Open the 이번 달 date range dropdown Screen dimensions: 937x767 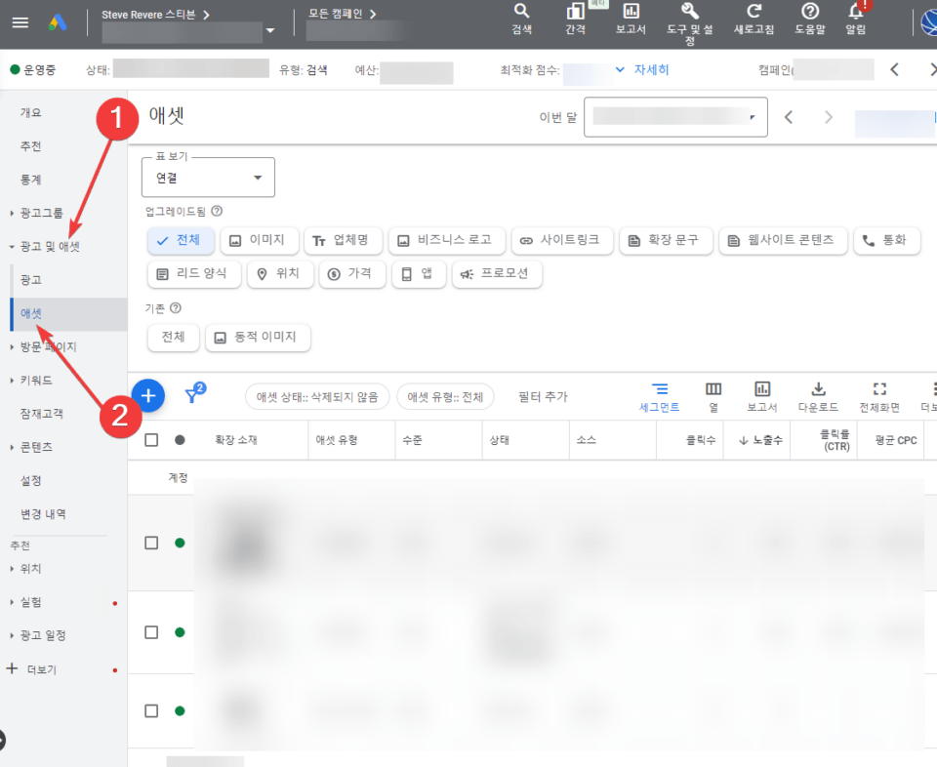point(675,117)
